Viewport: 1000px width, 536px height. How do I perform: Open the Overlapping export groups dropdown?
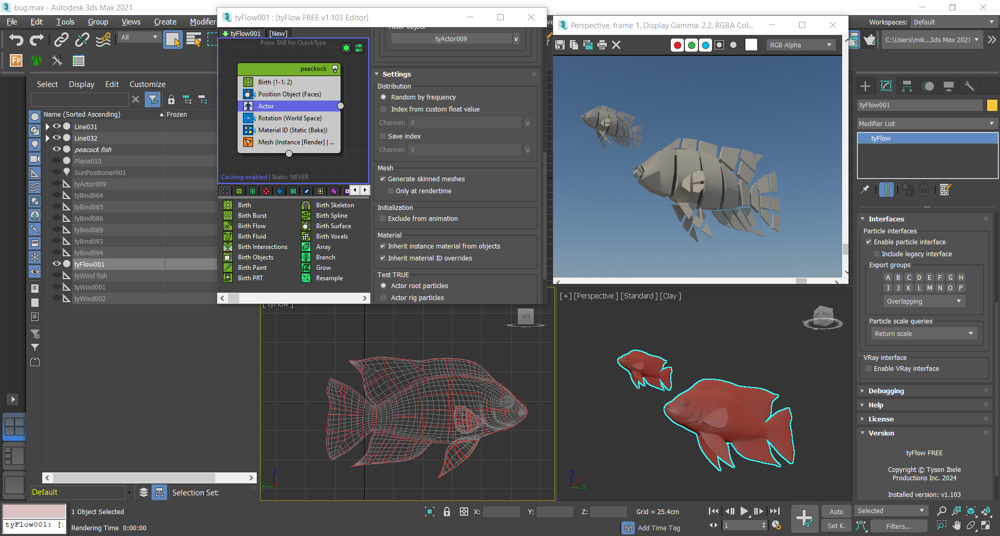coord(924,301)
